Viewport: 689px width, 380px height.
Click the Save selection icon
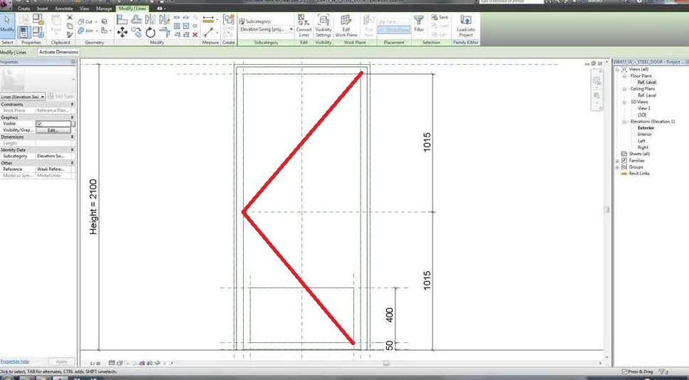440,17
